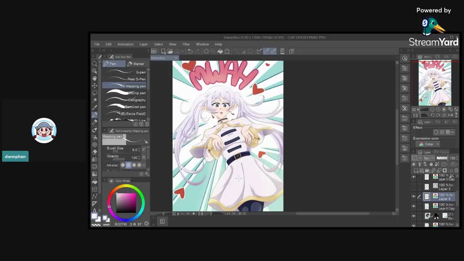Click the Navigator preview thumbnail
The height and width of the screenshot is (261, 464).
click(435, 83)
